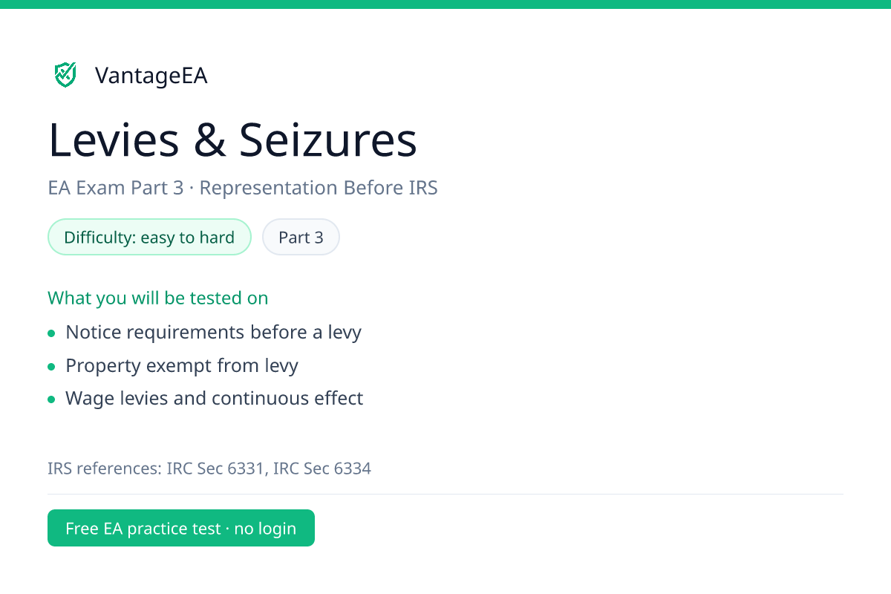Click the VantageEA shield logo icon
Screen dimensions: 891x594
pyautogui.click(x=65, y=75)
